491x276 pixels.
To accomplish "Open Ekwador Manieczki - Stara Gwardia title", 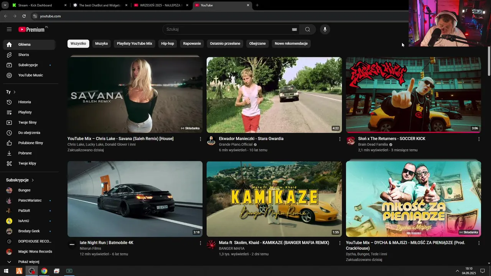I will (x=251, y=139).
